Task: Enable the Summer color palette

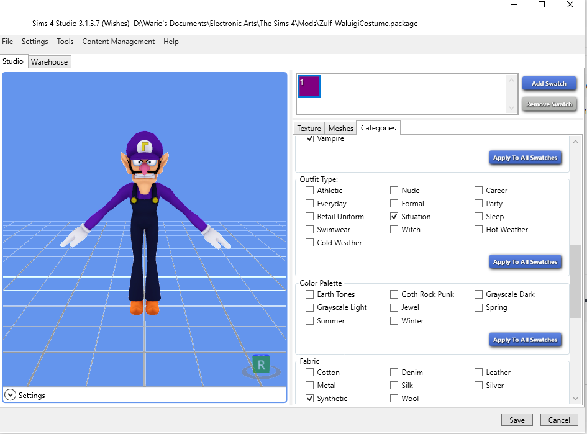Action: (x=309, y=320)
